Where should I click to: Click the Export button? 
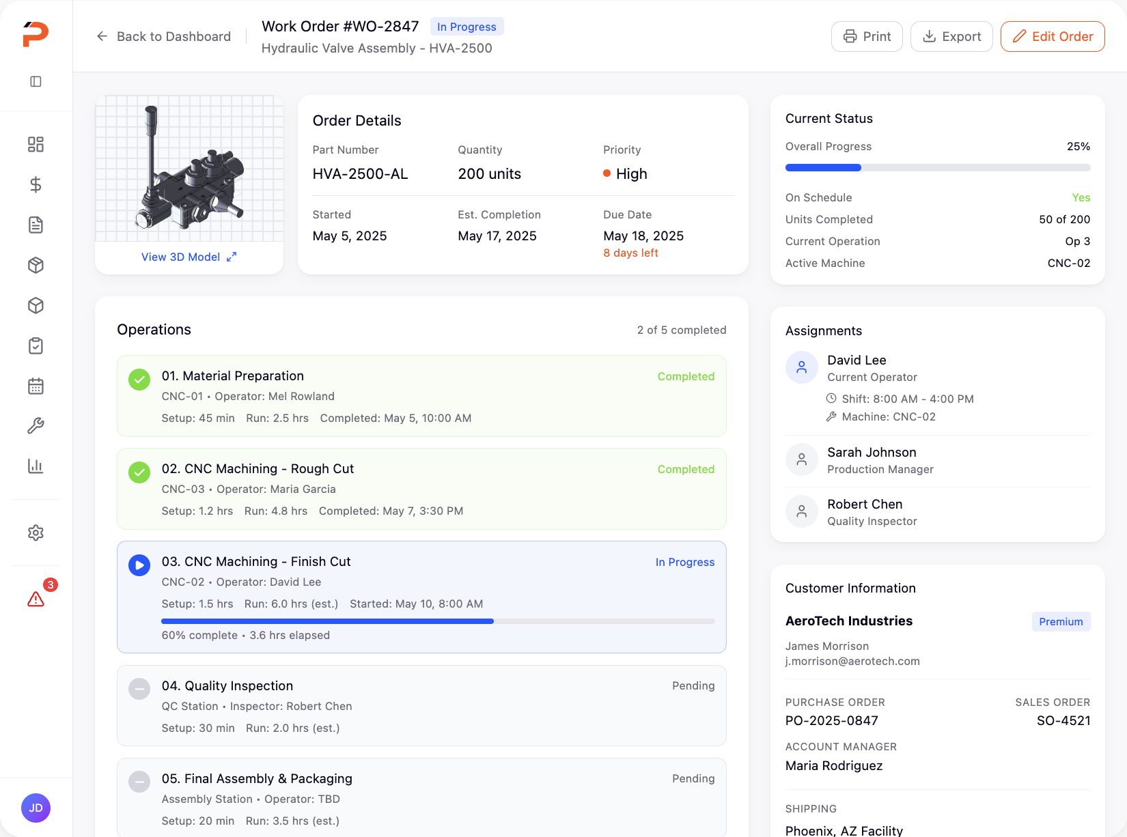(x=951, y=37)
